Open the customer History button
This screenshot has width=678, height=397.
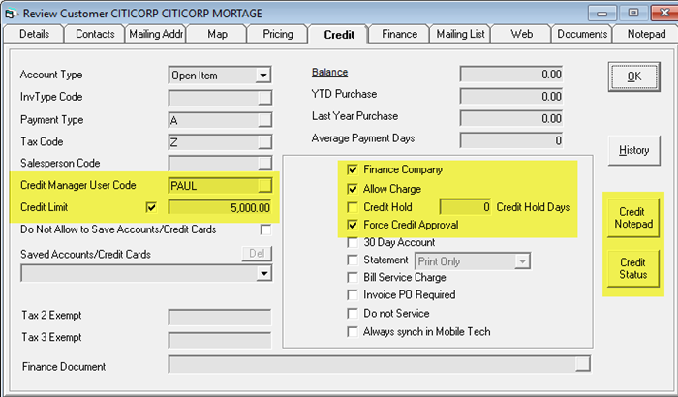(x=633, y=150)
